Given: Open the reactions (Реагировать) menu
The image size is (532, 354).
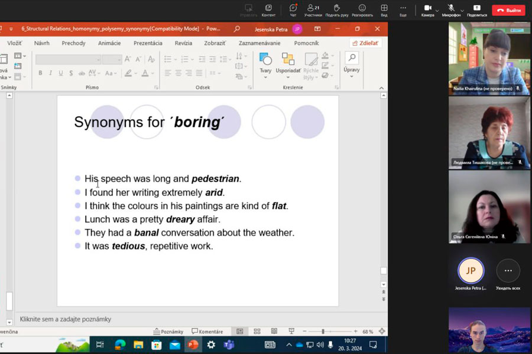Looking at the screenshot, I should (x=362, y=9).
